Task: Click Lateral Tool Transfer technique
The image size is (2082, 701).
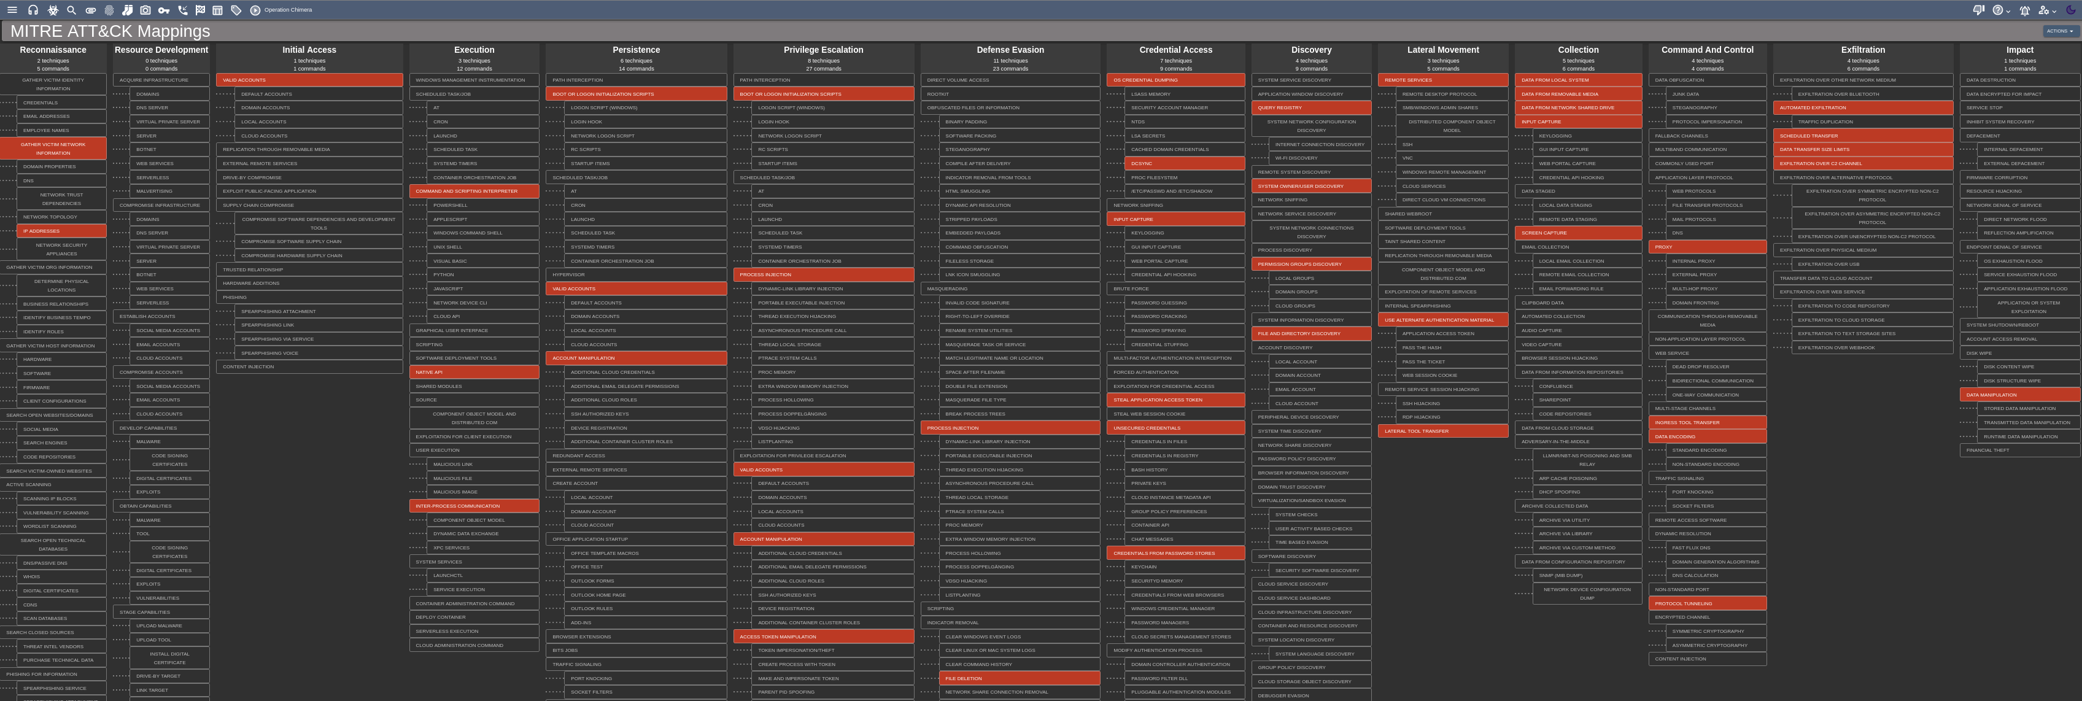Action: (x=1442, y=431)
